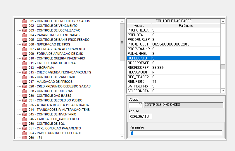Click folder icon of 031 - CONTROLE SECOES DO PEDIDO
This screenshot has height=151, width=235.
tap(25, 100)
